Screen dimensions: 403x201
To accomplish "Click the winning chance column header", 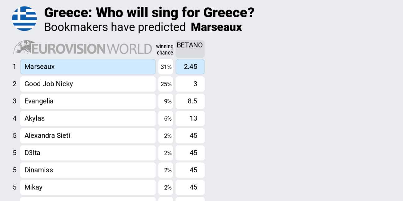I will pos(165,49).
